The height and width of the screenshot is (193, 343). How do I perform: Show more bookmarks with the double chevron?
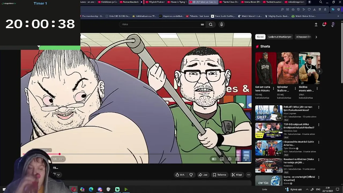click(x=338, y=16)
